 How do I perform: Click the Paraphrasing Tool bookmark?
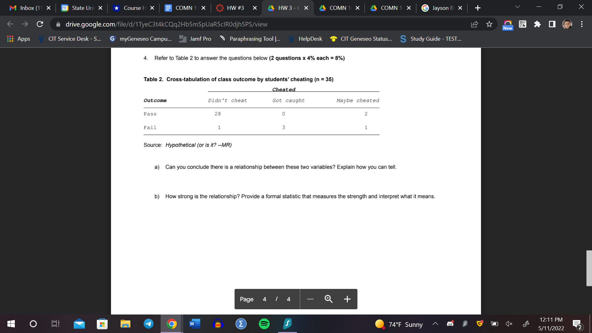[250, 39]
